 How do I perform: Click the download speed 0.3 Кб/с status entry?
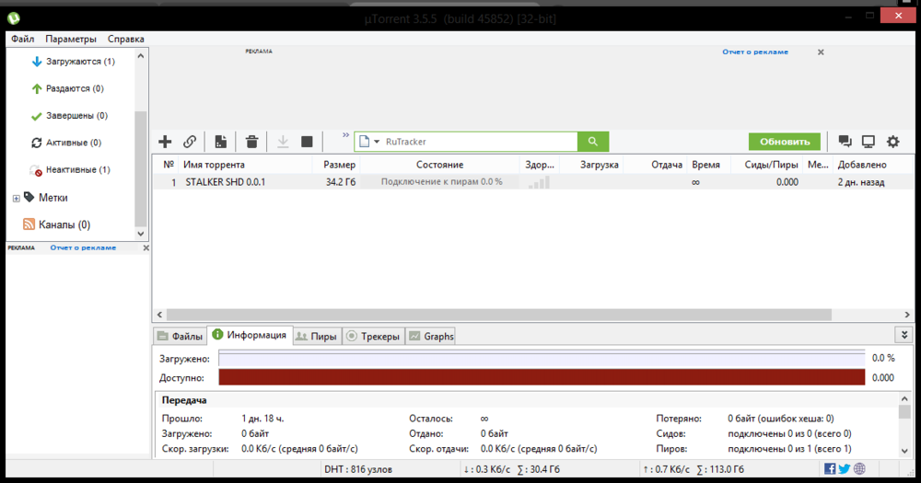[511, 469]
